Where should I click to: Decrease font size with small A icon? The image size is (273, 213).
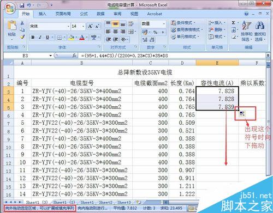pos(97,27)
